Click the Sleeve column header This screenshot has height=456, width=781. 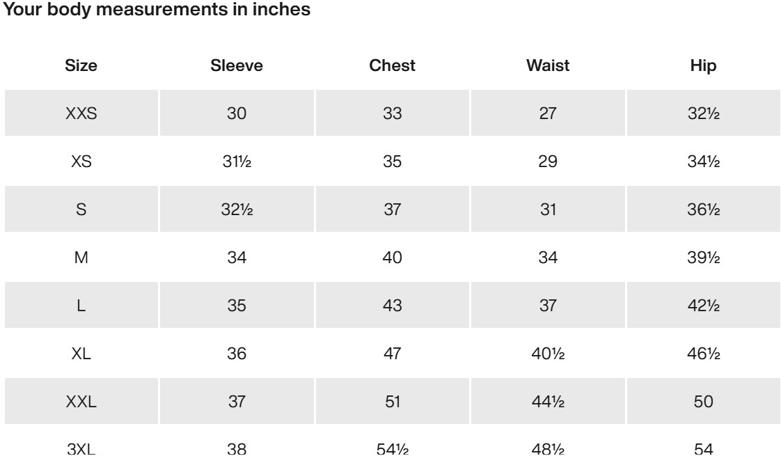coord(237,65)
